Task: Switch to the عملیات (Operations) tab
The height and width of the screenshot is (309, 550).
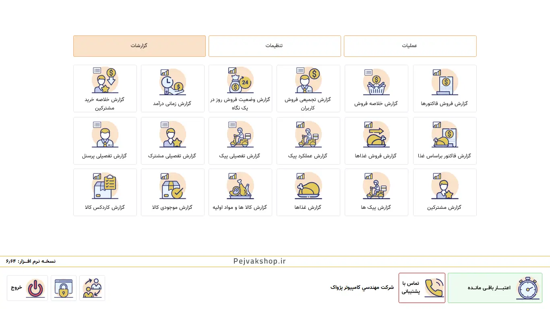Action: [410, 46]
